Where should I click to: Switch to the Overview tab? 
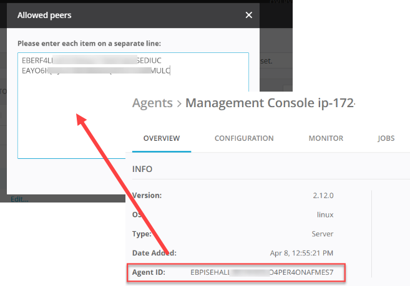point(162,138)
